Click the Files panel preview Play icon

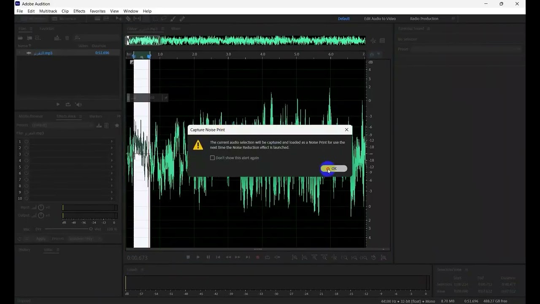(58, 104)
